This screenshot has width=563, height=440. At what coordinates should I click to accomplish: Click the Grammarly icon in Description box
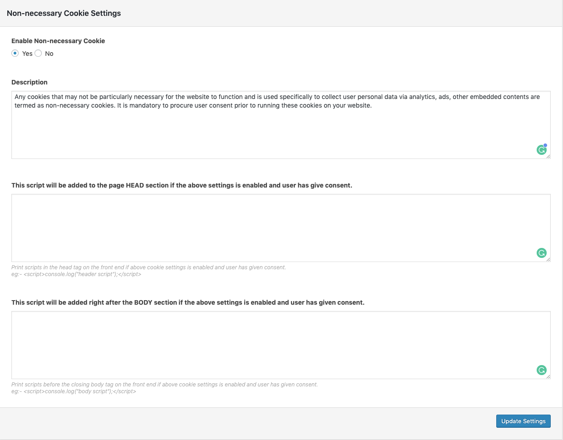[x=541, y=150]
